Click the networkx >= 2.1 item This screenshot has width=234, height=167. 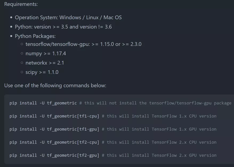pyautogui.click(x=45, y=63)
